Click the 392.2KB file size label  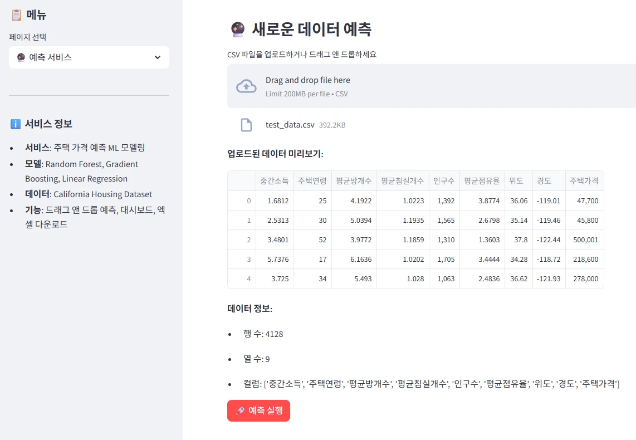click(x=332, y=125)
